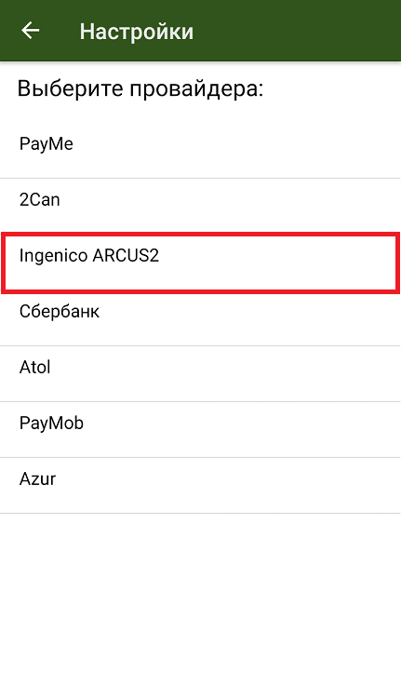
Task: Select Ingenico ARCUS2 provider
Action: tap(201, 262)
